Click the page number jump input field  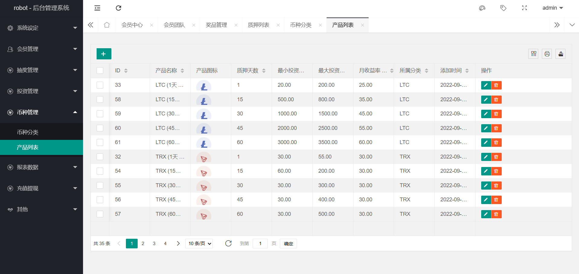pos(260,244)
